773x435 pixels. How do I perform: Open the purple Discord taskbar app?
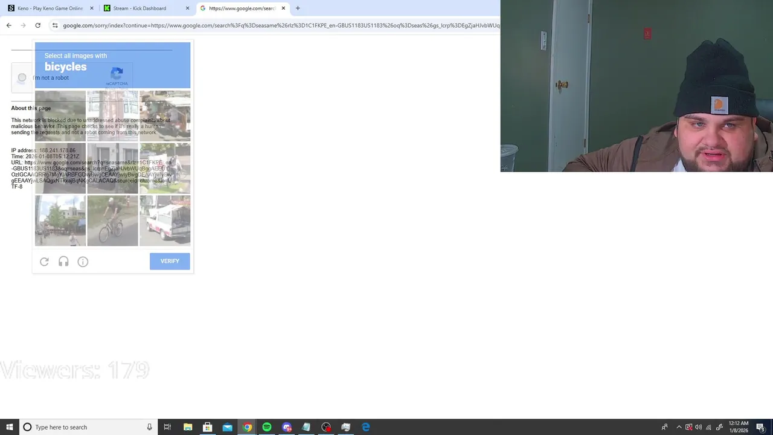pos(287,427)
